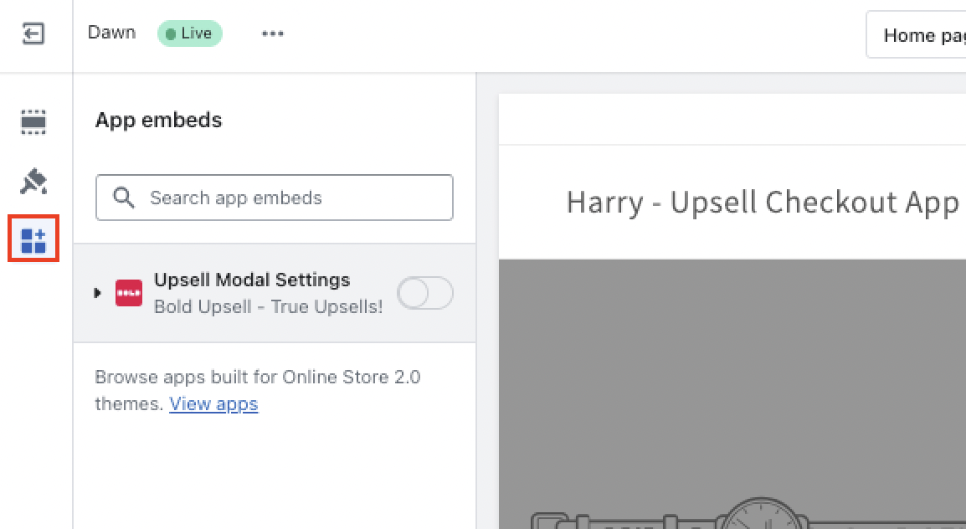Open the Sections panel in the sidebar

tap(33, 121)
